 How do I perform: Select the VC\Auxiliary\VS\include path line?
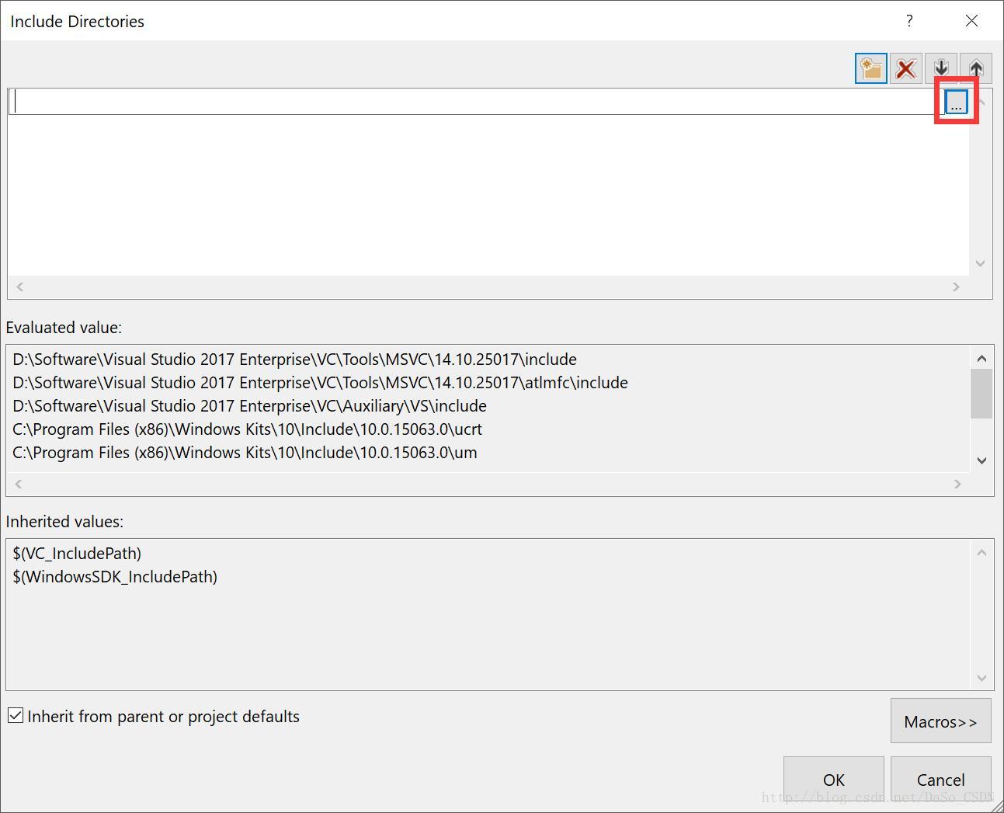tap(250, 406)
